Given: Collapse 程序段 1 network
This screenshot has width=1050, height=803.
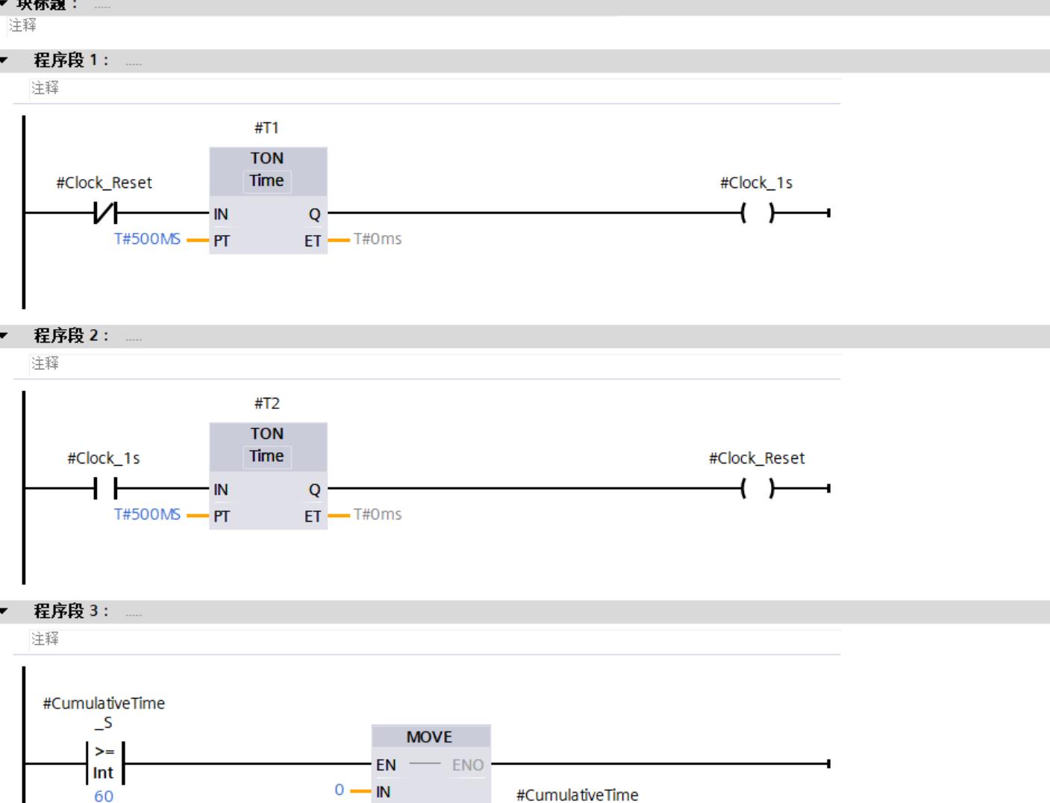Looking at the screenshot, I should point(5,61).
